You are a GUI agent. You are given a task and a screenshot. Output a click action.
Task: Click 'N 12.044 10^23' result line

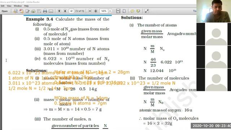click(160, 71)
